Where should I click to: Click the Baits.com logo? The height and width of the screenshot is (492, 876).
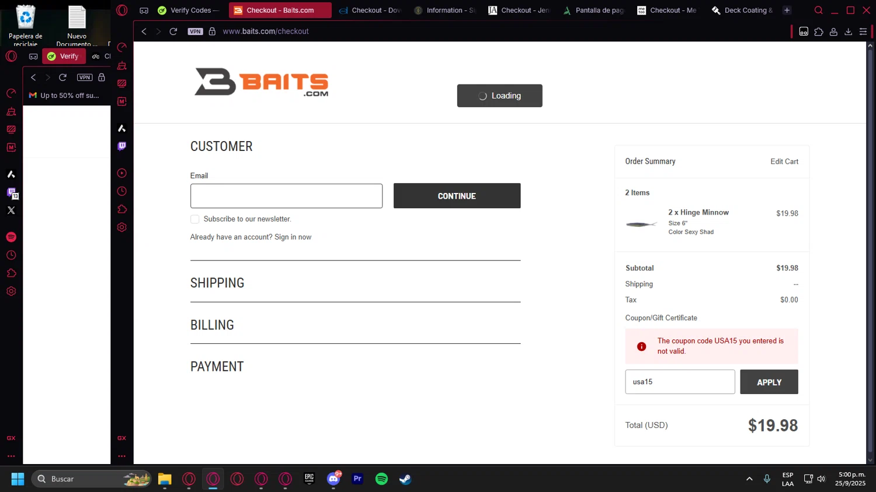(x=262, y=82)
